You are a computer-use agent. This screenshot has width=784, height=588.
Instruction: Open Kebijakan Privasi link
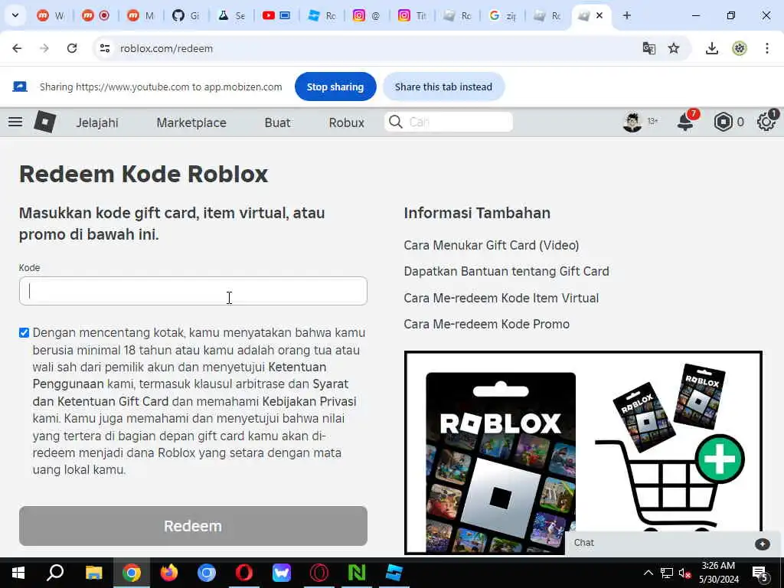tap(309, 401)
